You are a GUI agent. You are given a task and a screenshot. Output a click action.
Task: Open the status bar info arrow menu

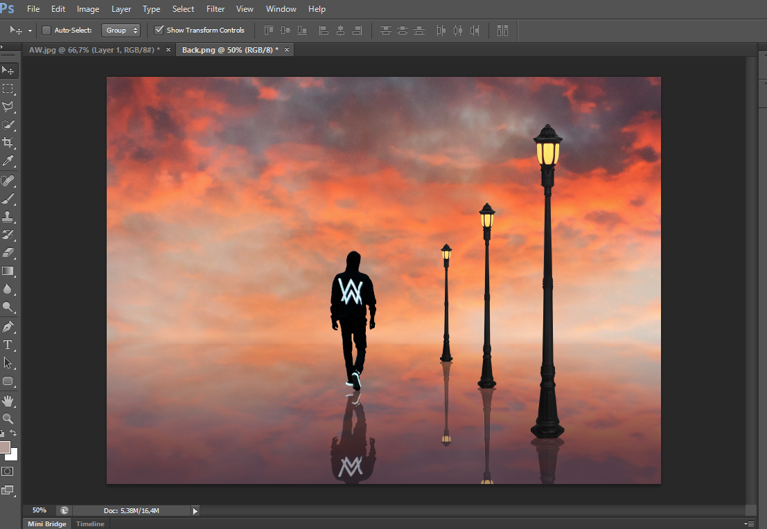(x=195, y=511)
